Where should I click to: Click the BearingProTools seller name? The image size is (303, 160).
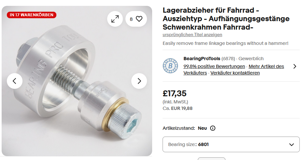tap(202, 59)
